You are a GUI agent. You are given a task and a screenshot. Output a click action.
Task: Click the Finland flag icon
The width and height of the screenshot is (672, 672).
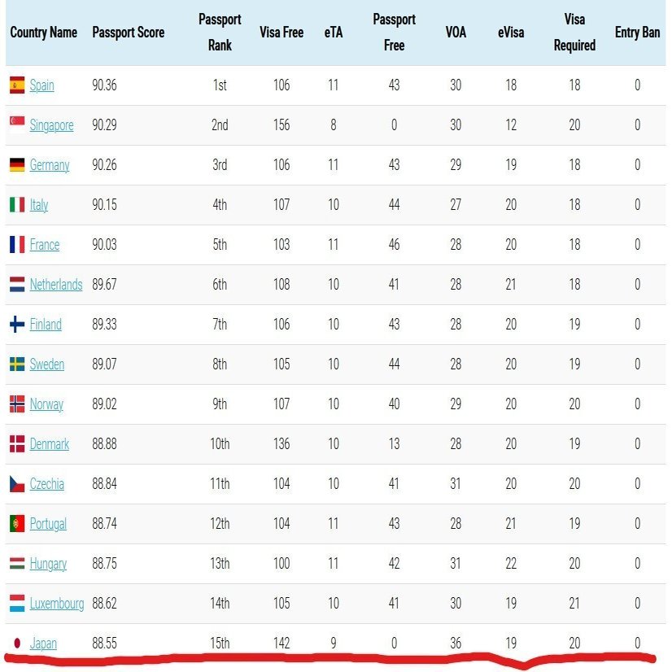[x=17, y=324]
